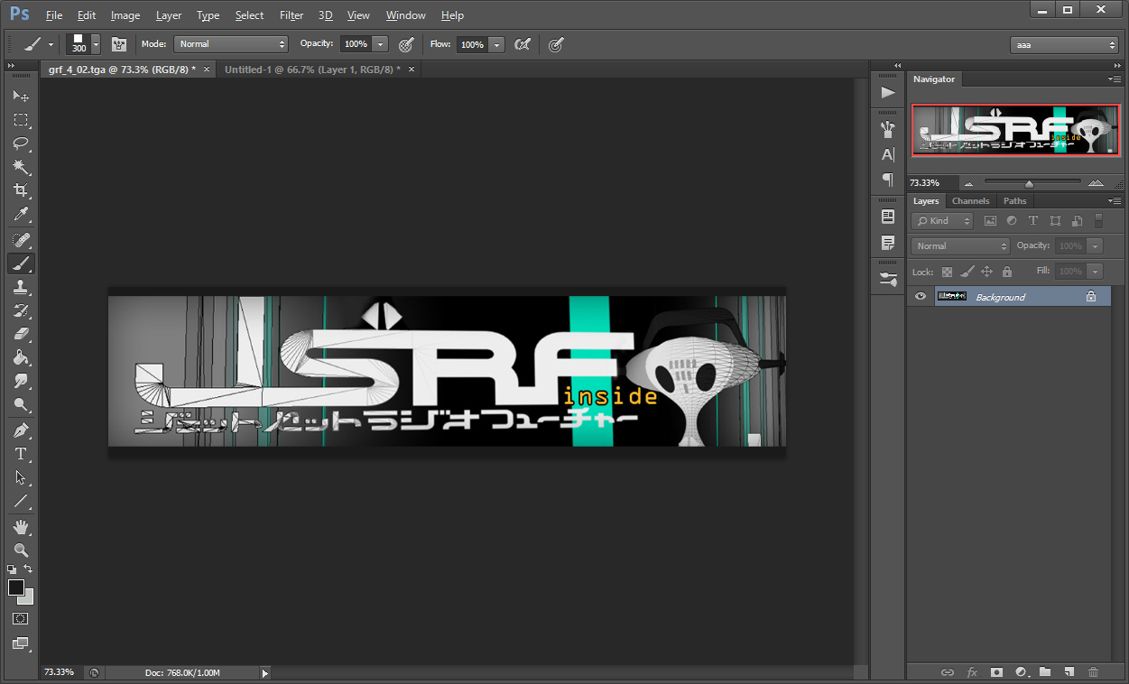
Task: Open the layer blend mode dropdown showing Normal
Action: click(959, 245)
